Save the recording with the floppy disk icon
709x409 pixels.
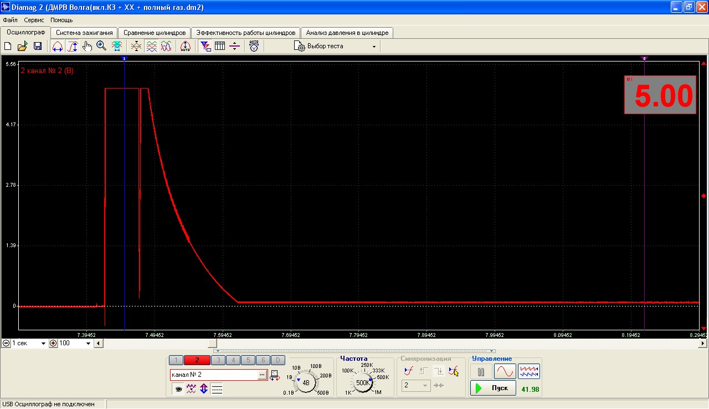click(x=38, y=47)
